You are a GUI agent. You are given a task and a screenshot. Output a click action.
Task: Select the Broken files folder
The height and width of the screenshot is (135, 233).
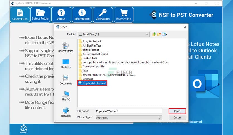click(88, 58)
